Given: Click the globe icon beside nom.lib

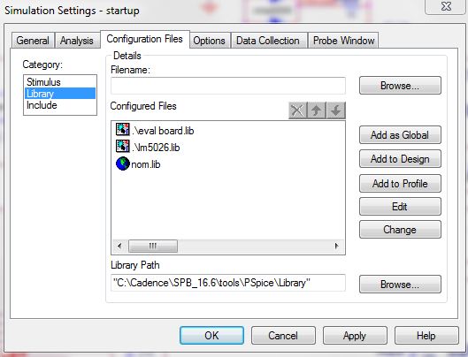Looking at the screenshot, I should [x=123, y=163].
